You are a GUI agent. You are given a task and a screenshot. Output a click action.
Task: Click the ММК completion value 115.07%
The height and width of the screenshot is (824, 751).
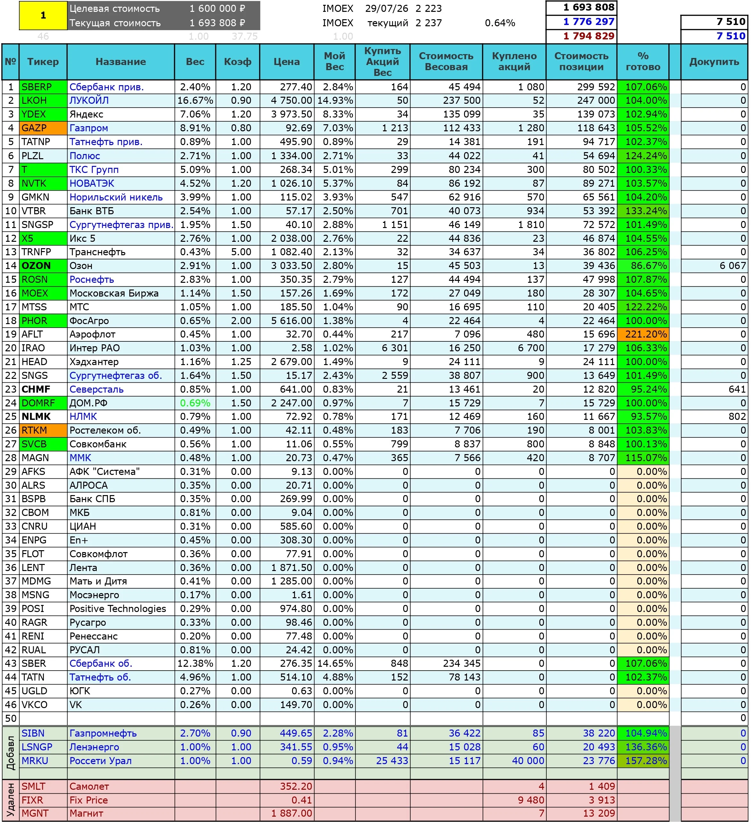click(643, 458)
